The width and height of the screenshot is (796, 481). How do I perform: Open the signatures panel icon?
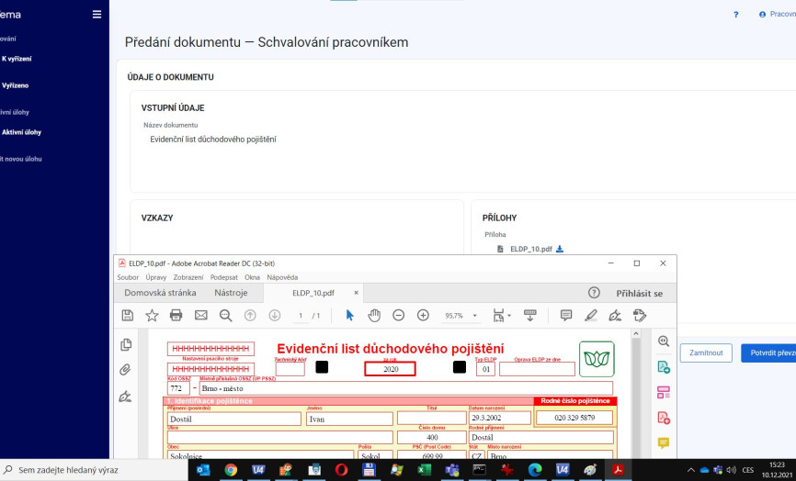pyautogui.click(x=125, y=396)
